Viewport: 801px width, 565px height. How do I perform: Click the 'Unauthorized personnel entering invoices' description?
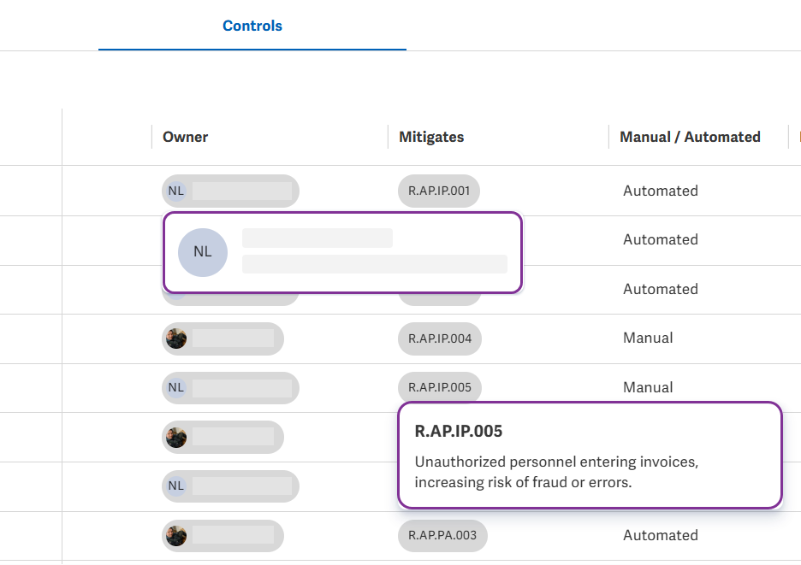(556, 472)
